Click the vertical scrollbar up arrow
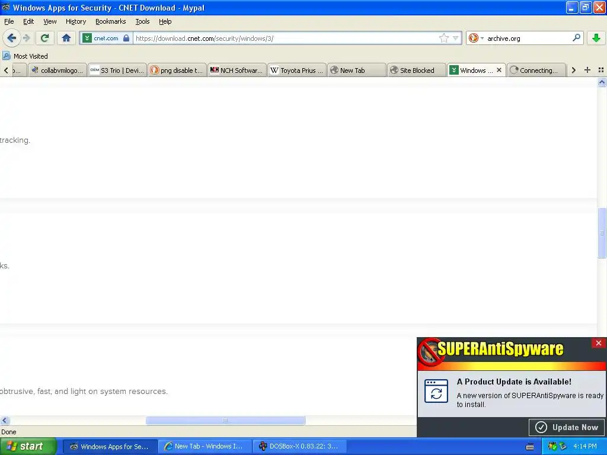This screenshot has height=455, width=607. (x=602, y=82)
